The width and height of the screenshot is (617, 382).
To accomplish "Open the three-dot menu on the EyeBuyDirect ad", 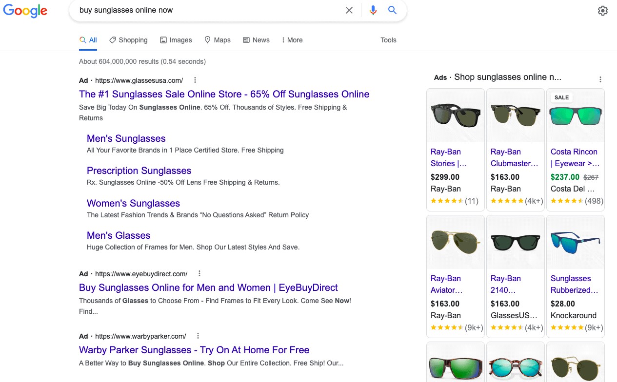I will (x=199, y=273).
